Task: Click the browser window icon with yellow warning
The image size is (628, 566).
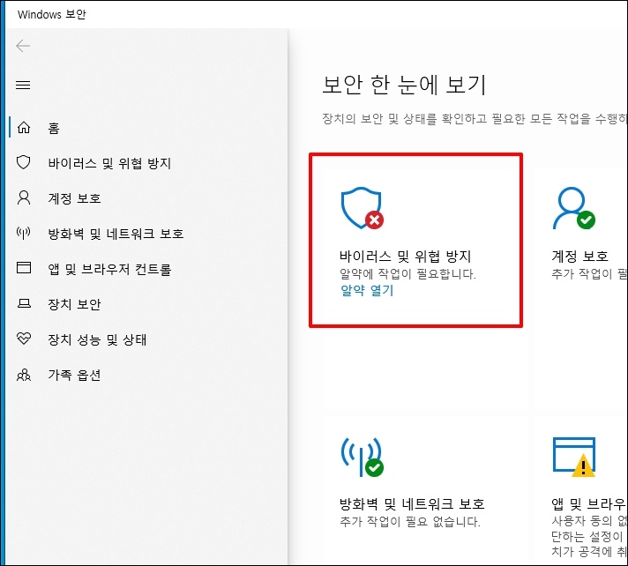Action: pos(574,458)
